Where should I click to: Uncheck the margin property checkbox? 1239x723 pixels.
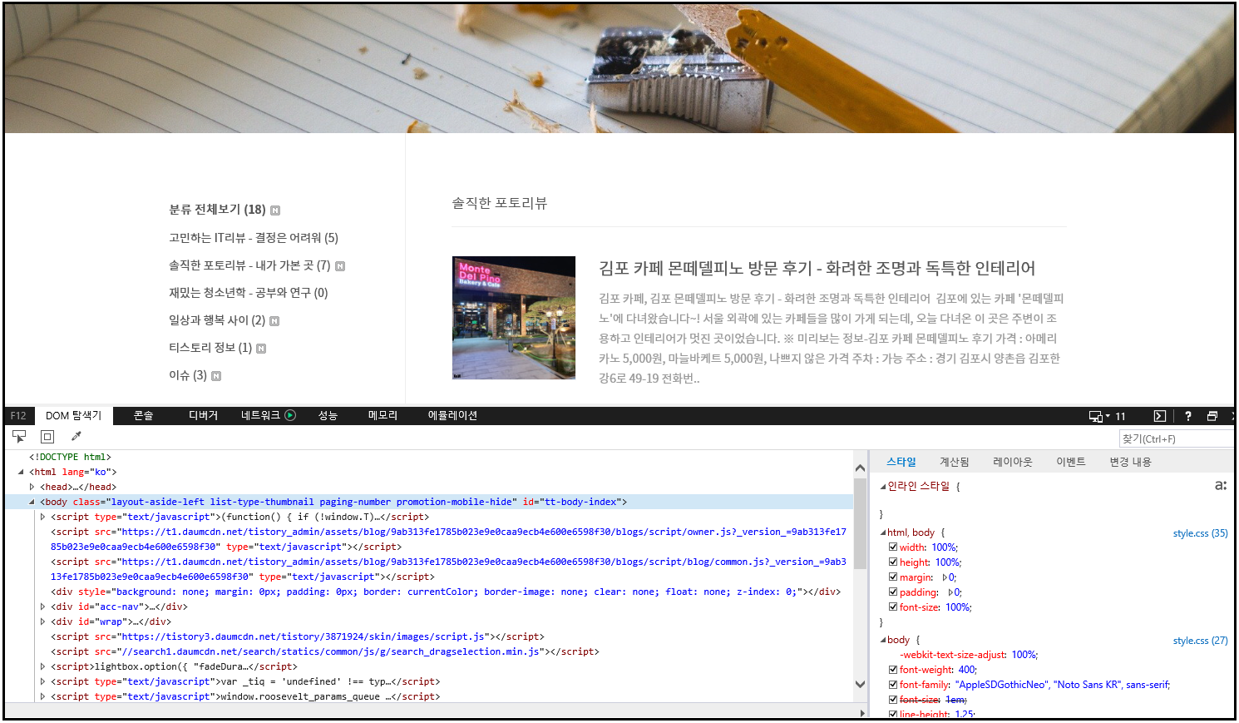(893, 577)
